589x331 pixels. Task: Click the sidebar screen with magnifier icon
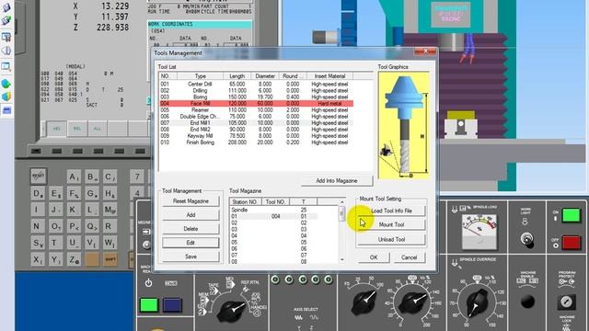[x=6, y=67]
